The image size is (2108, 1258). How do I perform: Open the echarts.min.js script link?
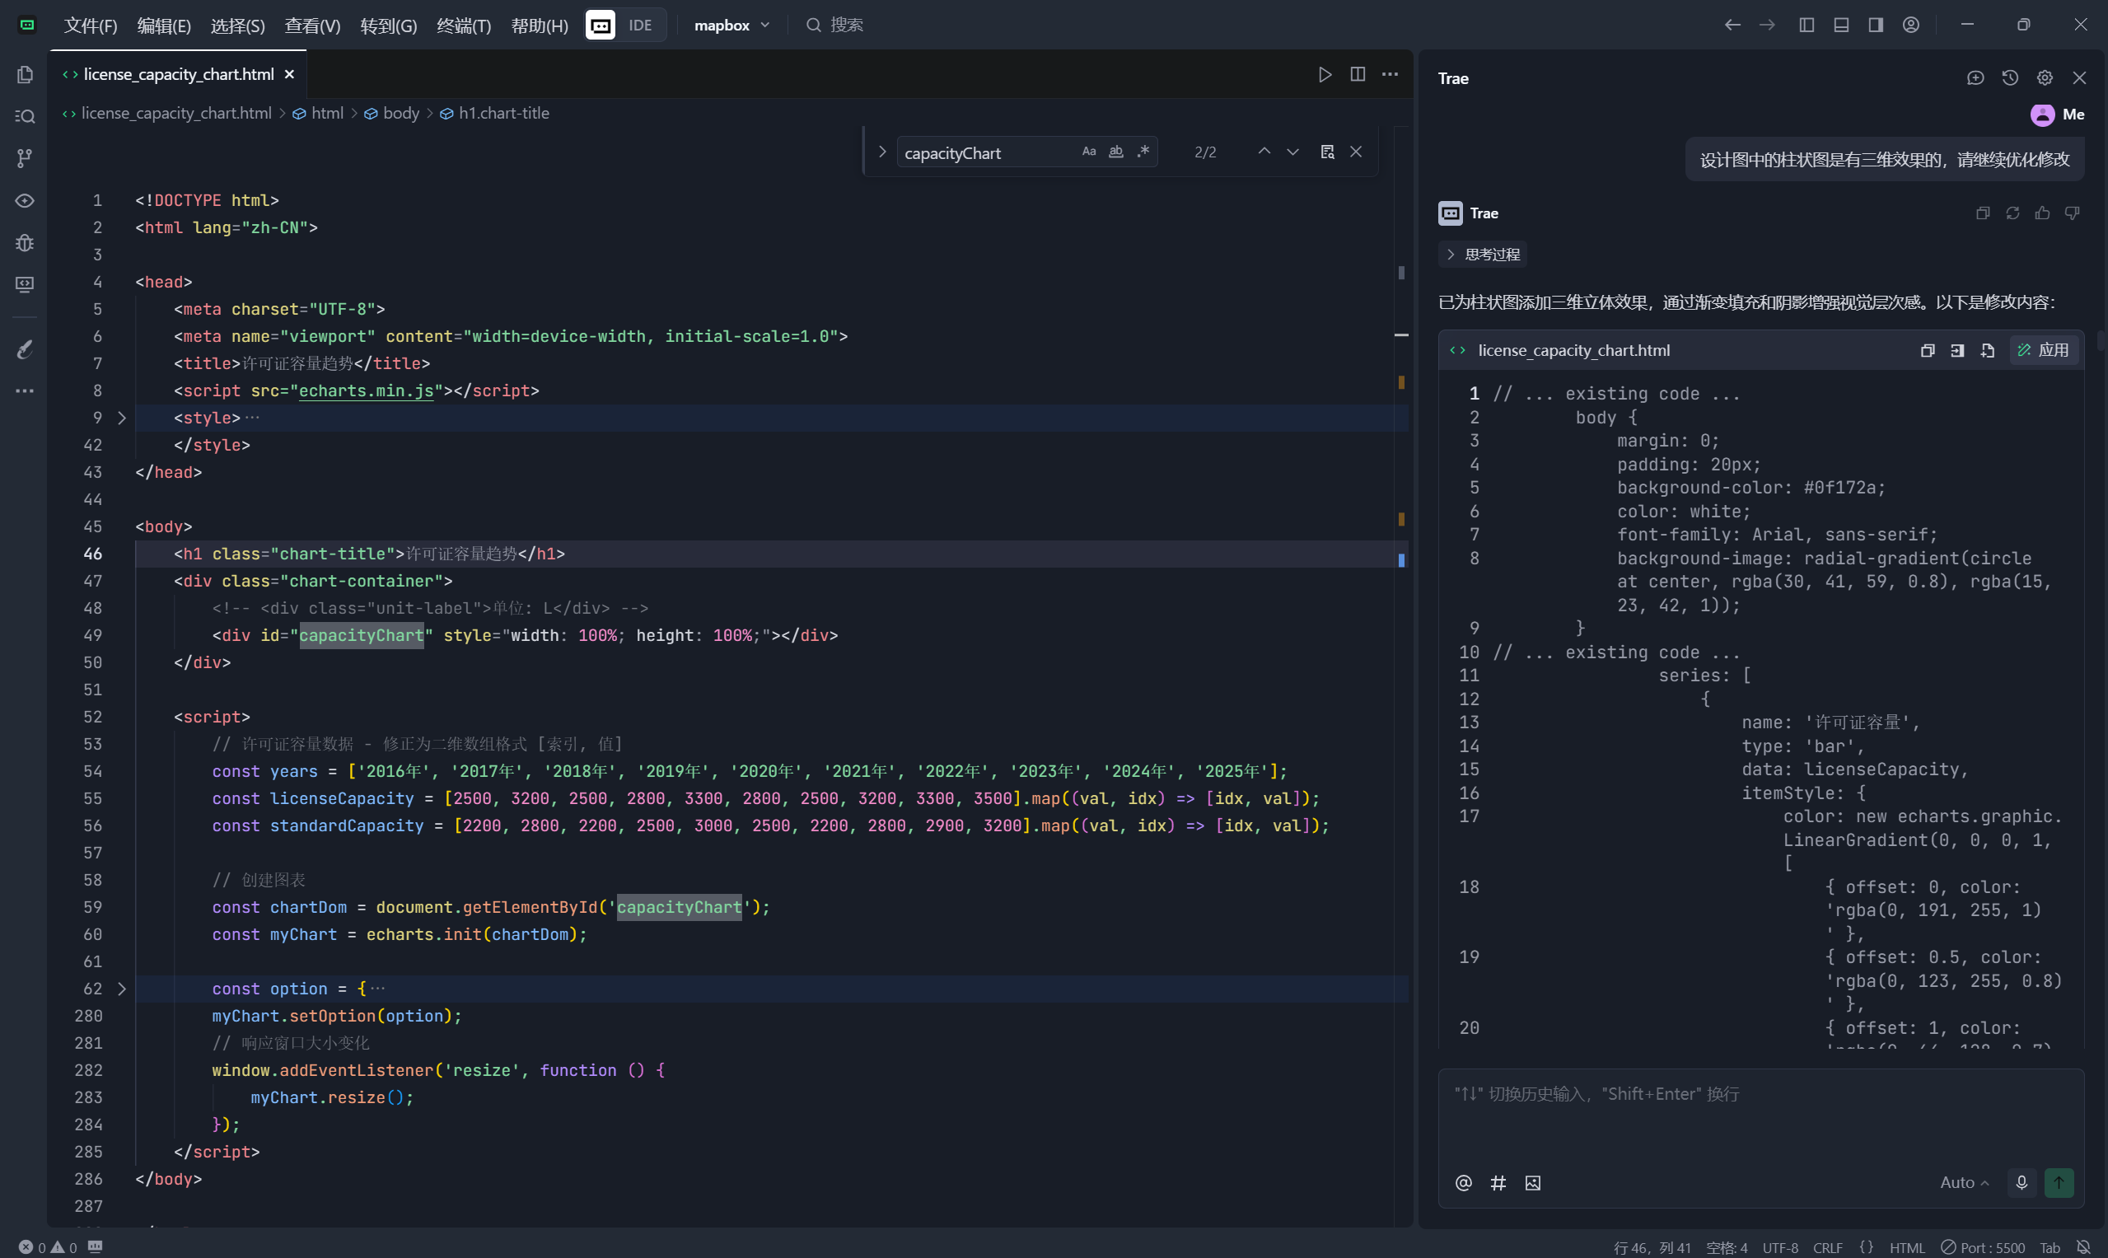point(367,390)
